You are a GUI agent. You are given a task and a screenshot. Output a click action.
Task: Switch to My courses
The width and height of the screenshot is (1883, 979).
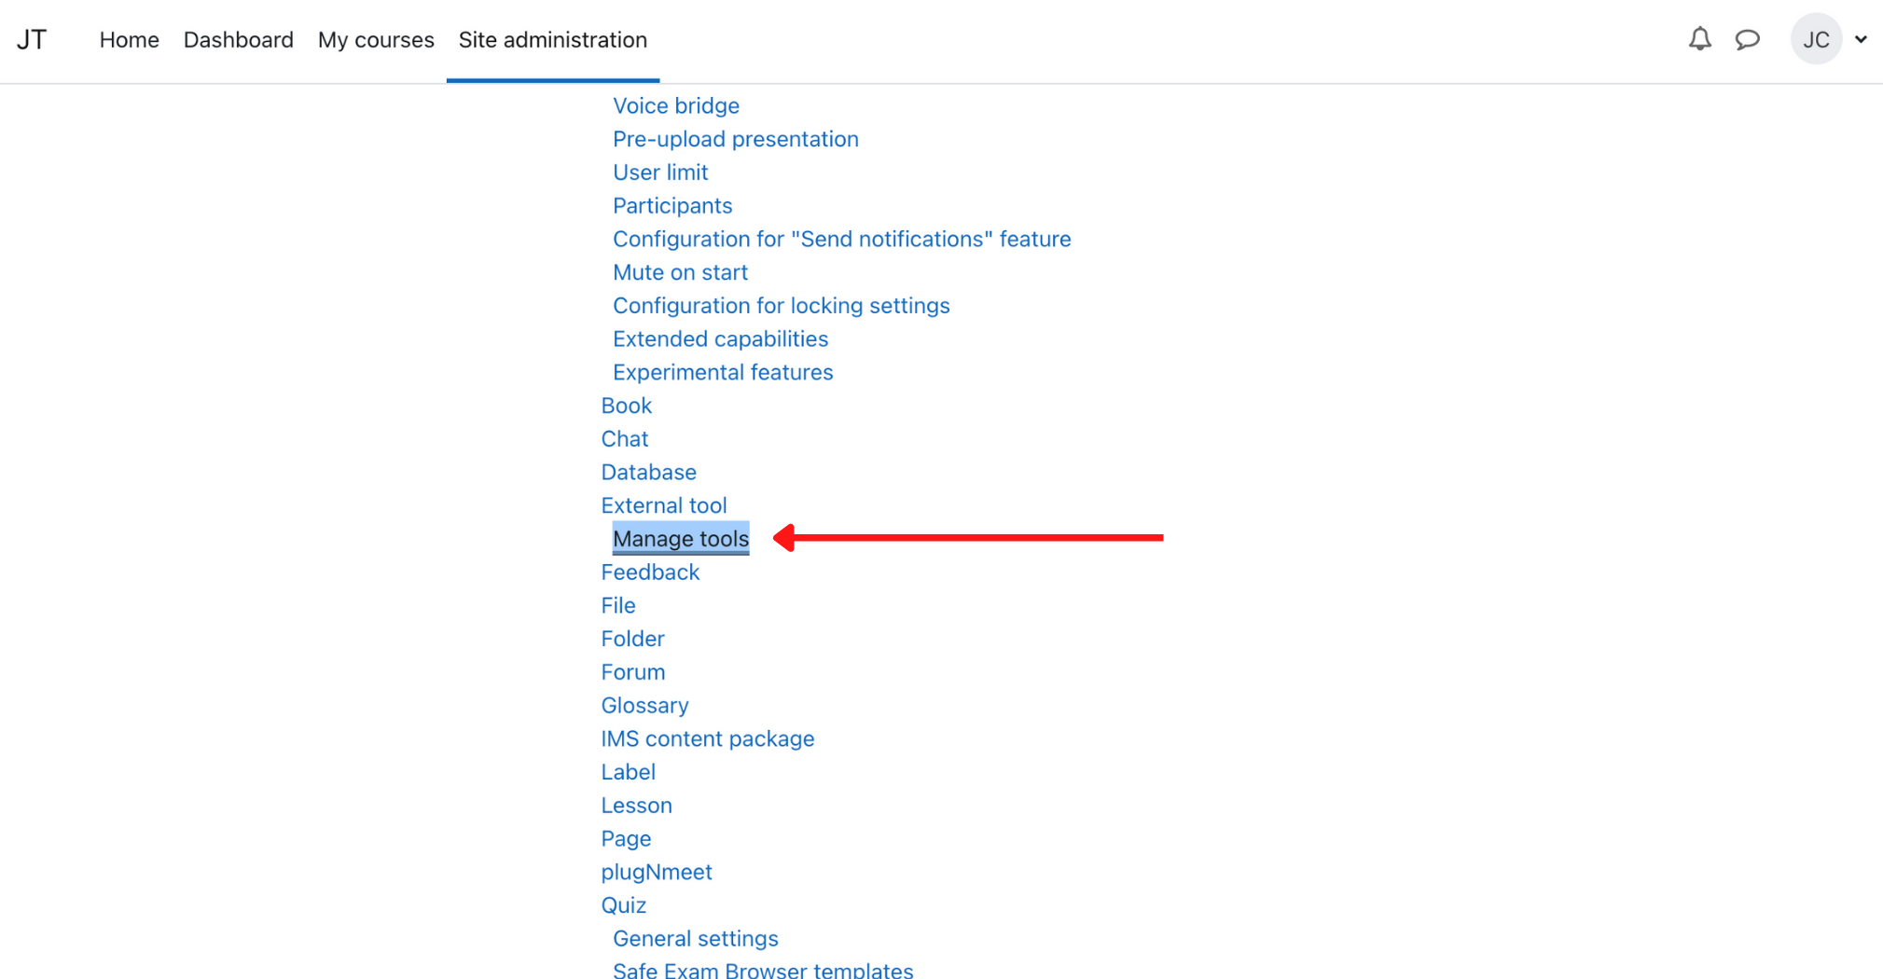(x=376, y=40)
